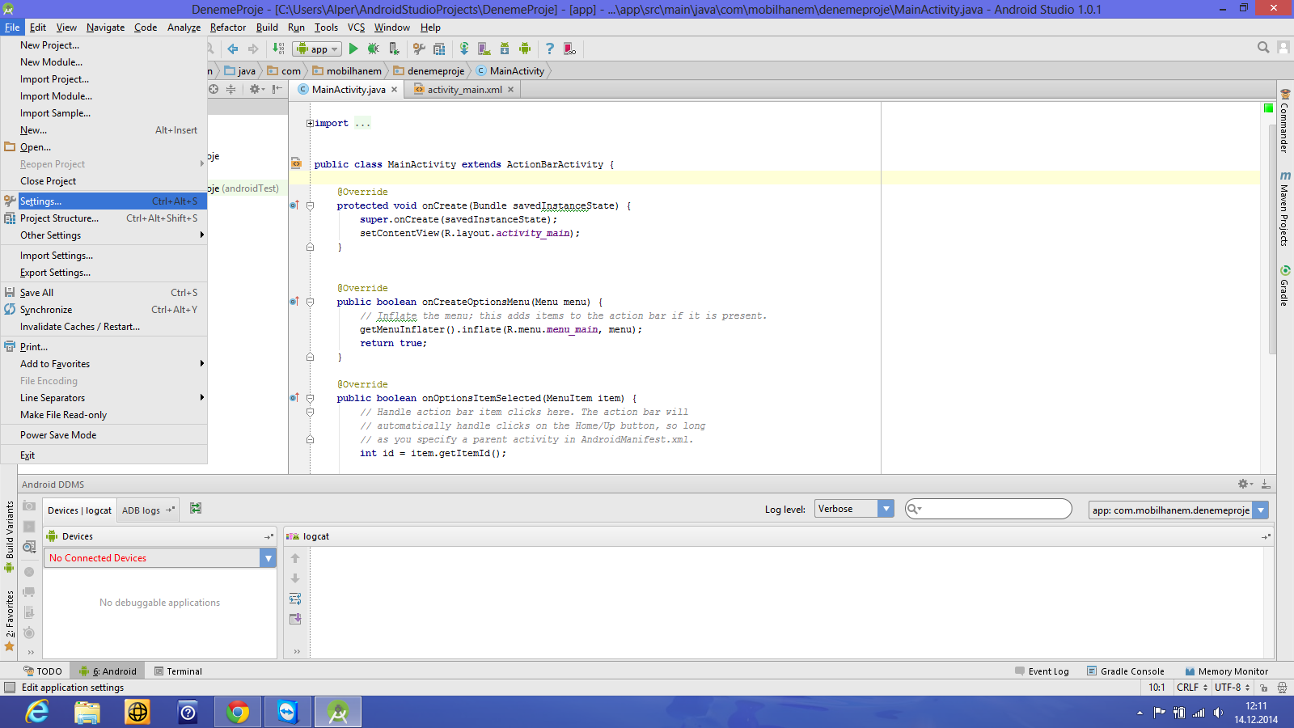
Task: Hide the Android DDMS panel icon
Action: (x=1266, y=484)
